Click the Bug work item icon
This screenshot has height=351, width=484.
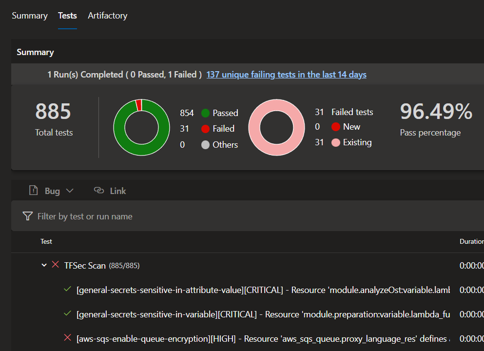click(x=33, y=191)
